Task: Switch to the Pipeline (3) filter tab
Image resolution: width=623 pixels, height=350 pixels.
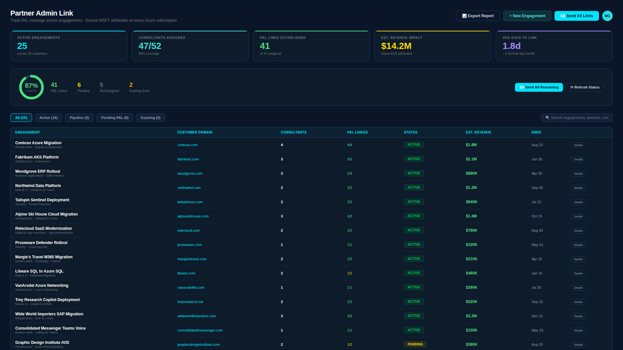Action: pyautogui.click(x=79, y=118)
